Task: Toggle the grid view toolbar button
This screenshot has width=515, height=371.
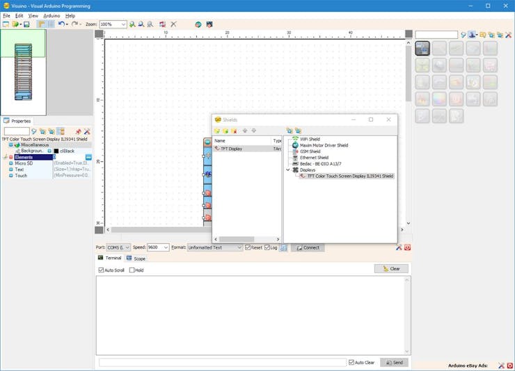Action: 51,24
